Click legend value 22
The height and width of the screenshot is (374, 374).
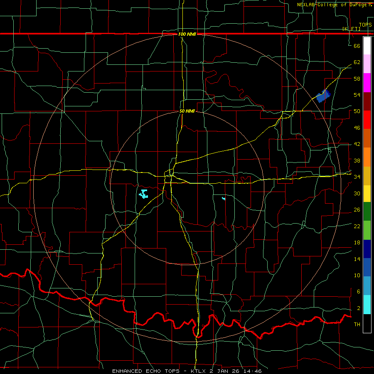click(x=357, y=226)
